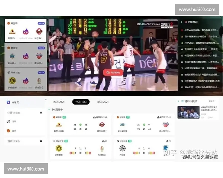Click the Dortmund logo in live match list

[x=59, y=148]
